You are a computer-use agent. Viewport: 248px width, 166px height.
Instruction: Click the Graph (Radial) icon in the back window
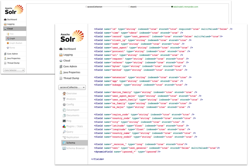[x=8, y=43]
